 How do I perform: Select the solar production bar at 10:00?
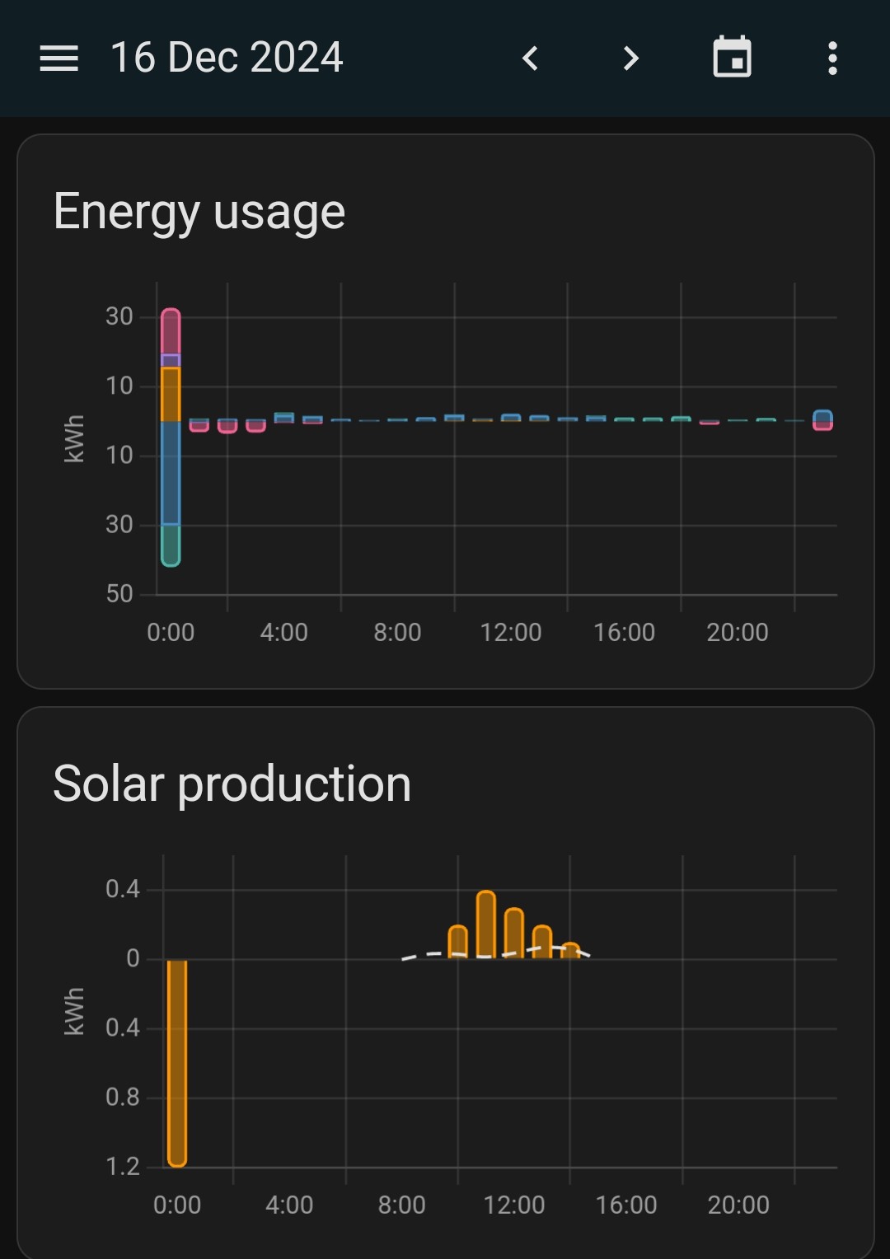[458, 942]
